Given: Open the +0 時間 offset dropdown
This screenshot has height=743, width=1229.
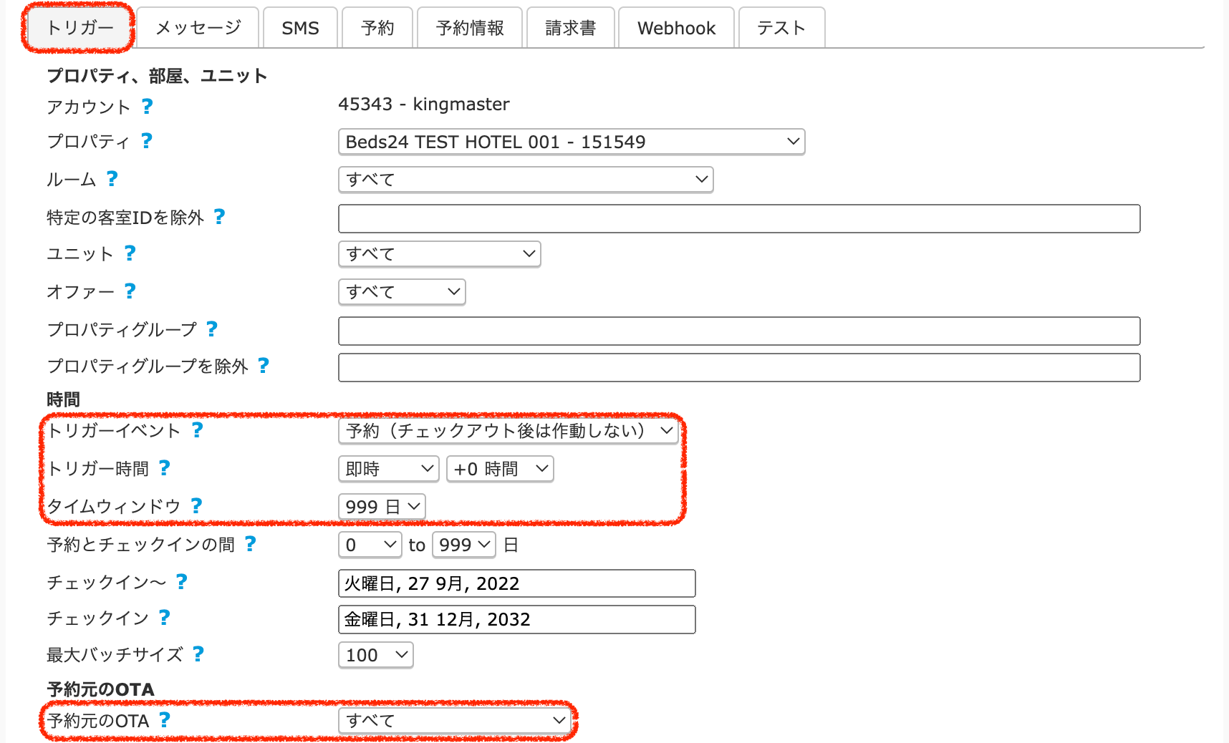Looking at the screenshot, I should (499, 469).
